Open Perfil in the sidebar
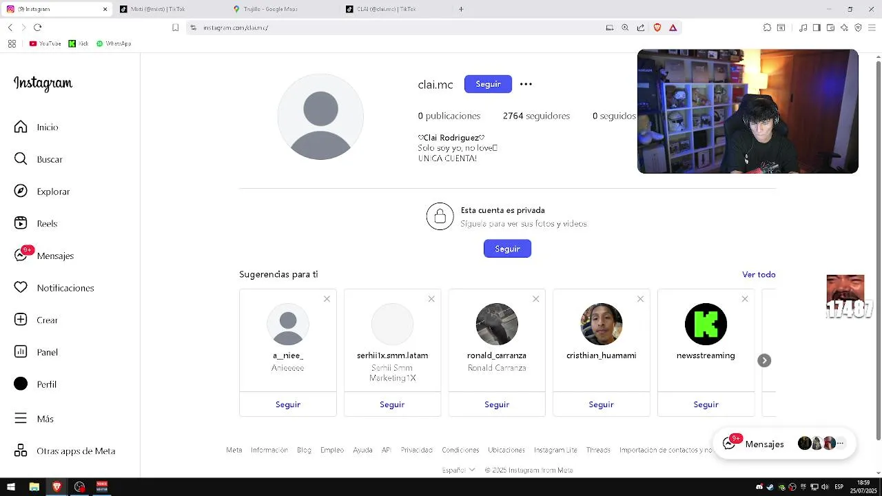This screenshot has height=496, width=882. coord(36,384)
